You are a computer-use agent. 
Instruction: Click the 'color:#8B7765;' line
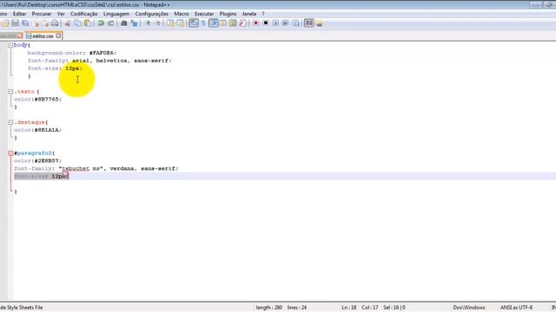(x=37, y=100)
